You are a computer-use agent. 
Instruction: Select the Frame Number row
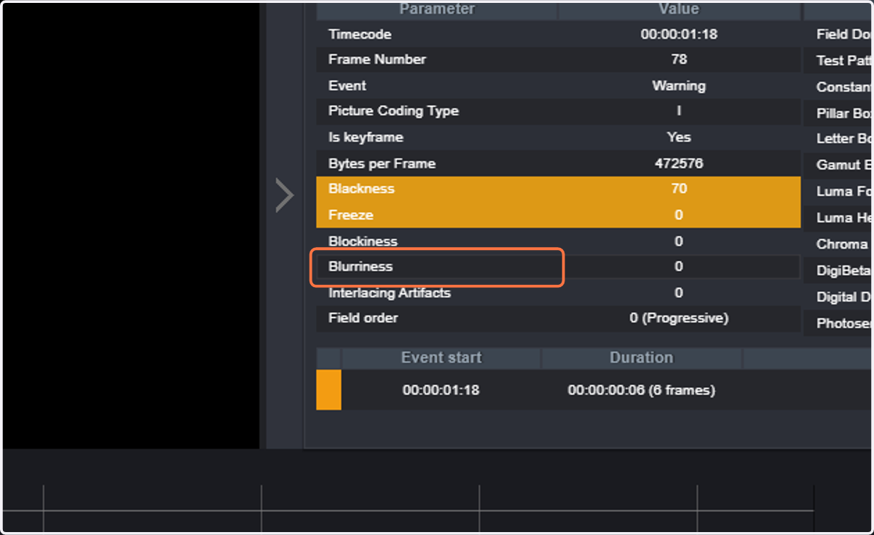click(x=558, y=60)
